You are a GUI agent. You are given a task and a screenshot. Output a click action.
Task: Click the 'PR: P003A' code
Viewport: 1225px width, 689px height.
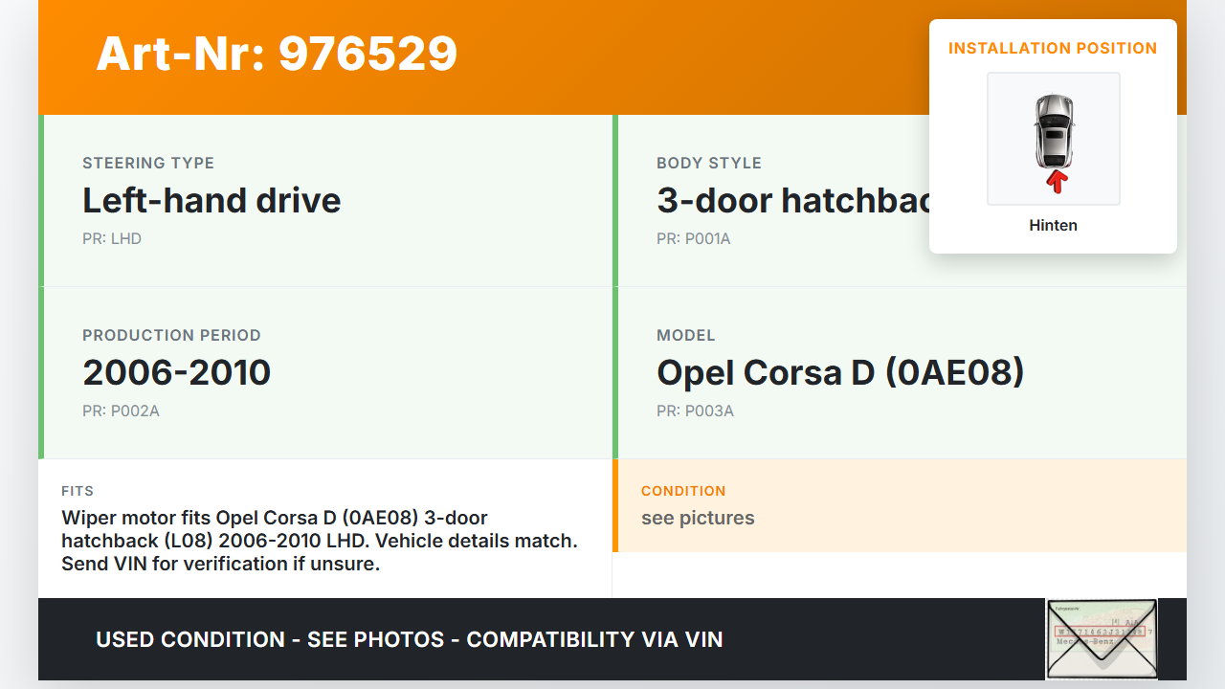coord(695,411)
